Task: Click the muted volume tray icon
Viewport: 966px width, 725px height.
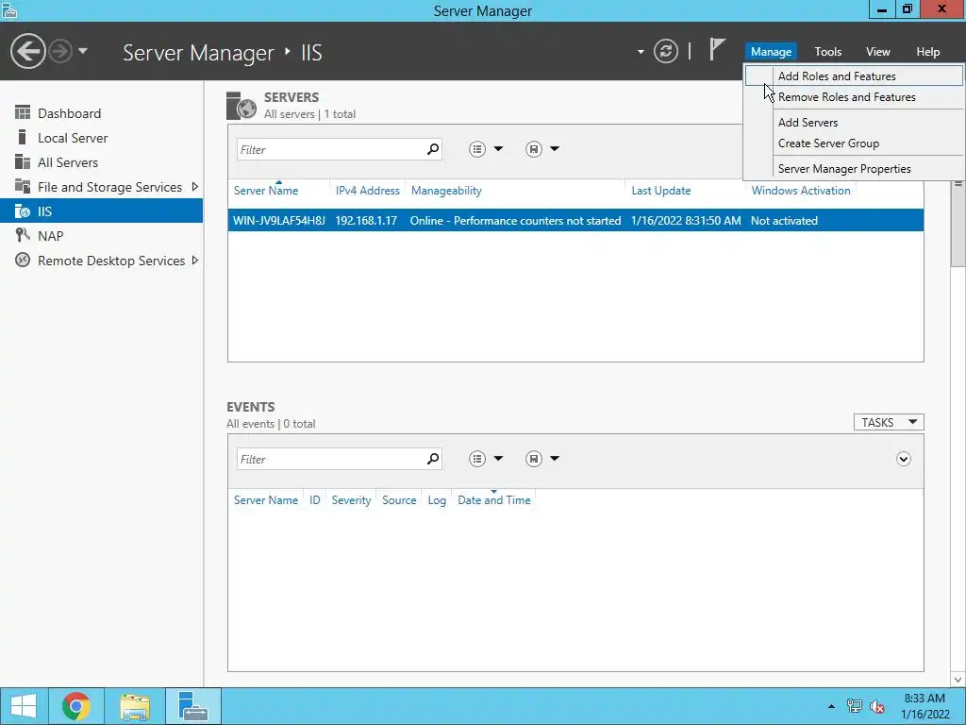Action: (x=877, y=706)
